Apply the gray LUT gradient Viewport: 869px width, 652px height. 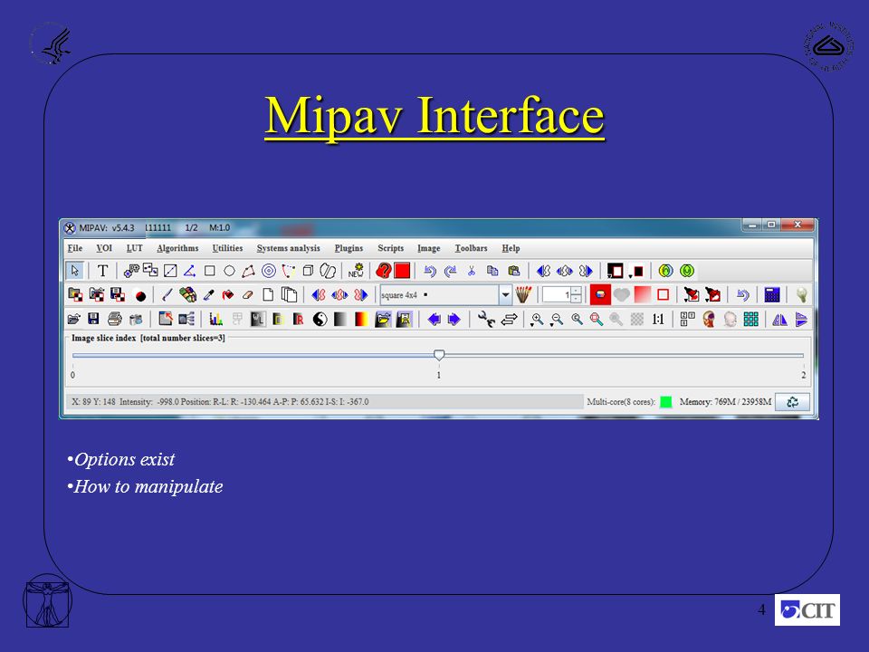(340, 319)
